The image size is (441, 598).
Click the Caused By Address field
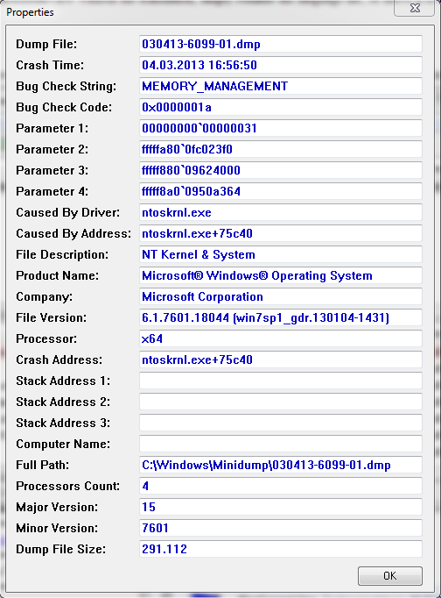[x=281, y=233]
